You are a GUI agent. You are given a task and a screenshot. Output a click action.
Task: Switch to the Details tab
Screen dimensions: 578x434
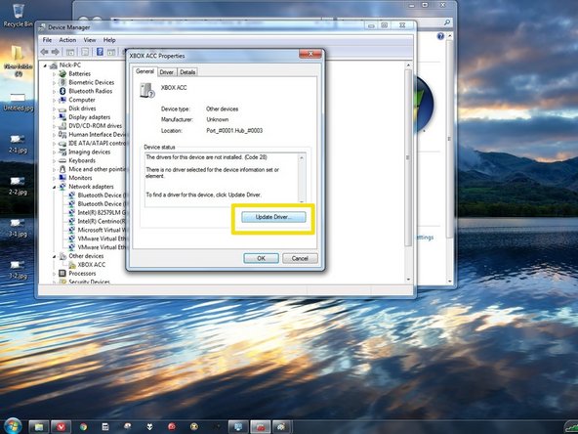[187, 72]
